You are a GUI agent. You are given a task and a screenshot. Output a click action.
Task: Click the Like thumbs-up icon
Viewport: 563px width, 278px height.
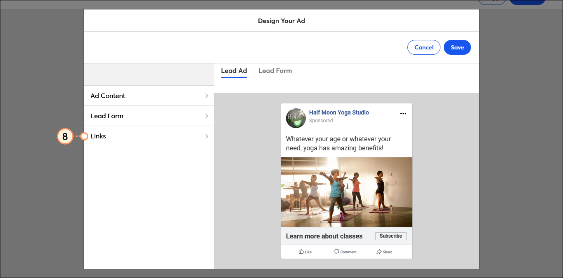301,252
